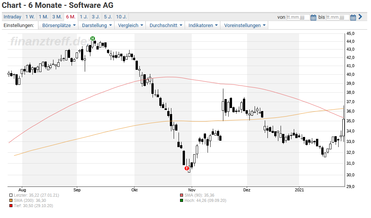The image size is (371, 218).
Task: Click the '30,0' price axis label
Action: pos(350,175)
